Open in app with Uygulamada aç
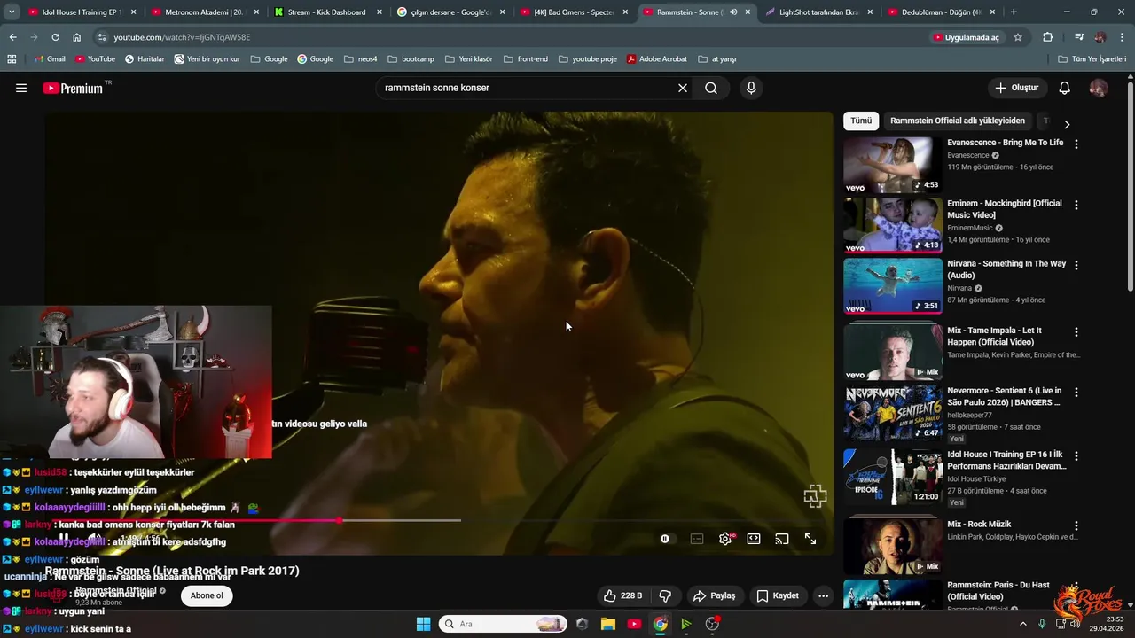The width and height of the screenshot is (1135, 638). tap(966, 37)
